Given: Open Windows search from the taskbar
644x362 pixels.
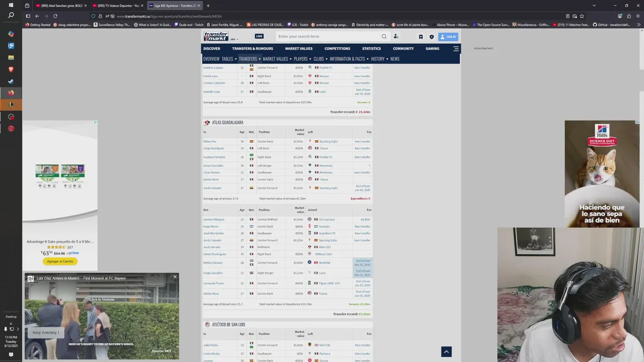Looking at the screenshot, I should 11,16.
